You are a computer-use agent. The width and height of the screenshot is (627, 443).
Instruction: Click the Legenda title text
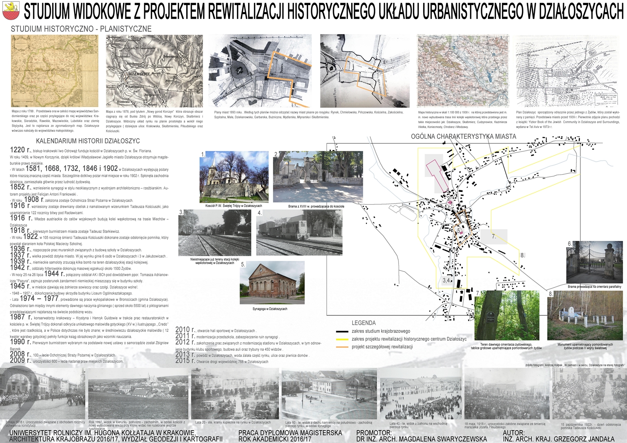(363, 323)
